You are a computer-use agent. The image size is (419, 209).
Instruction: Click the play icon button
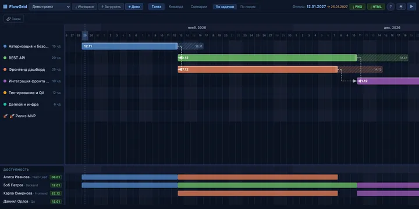coord(411,6)
